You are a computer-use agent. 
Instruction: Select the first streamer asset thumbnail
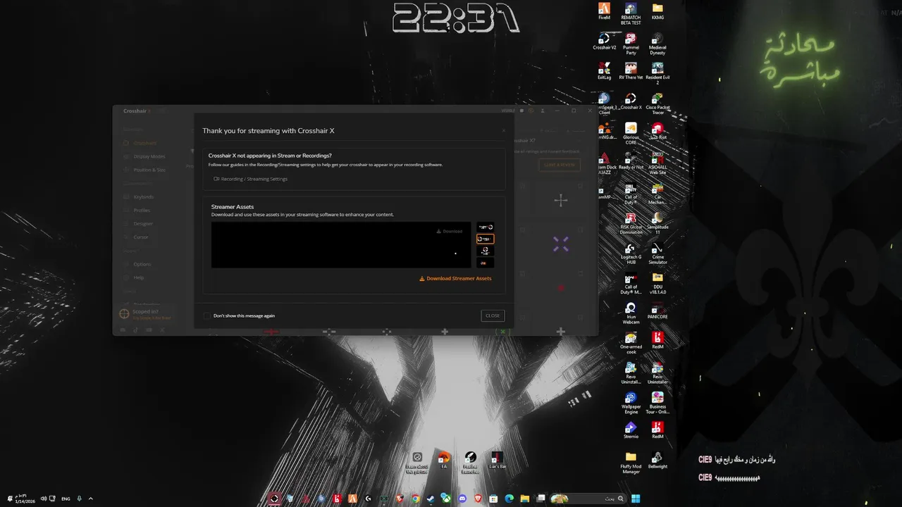485,227
